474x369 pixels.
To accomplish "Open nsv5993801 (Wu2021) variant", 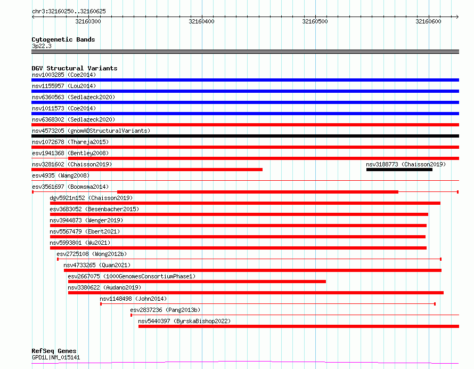I will click(x=80, y=243).
